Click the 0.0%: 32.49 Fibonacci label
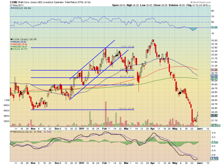Image resolution: width=221 pixels, height=165 pixels. coord(128,47)
